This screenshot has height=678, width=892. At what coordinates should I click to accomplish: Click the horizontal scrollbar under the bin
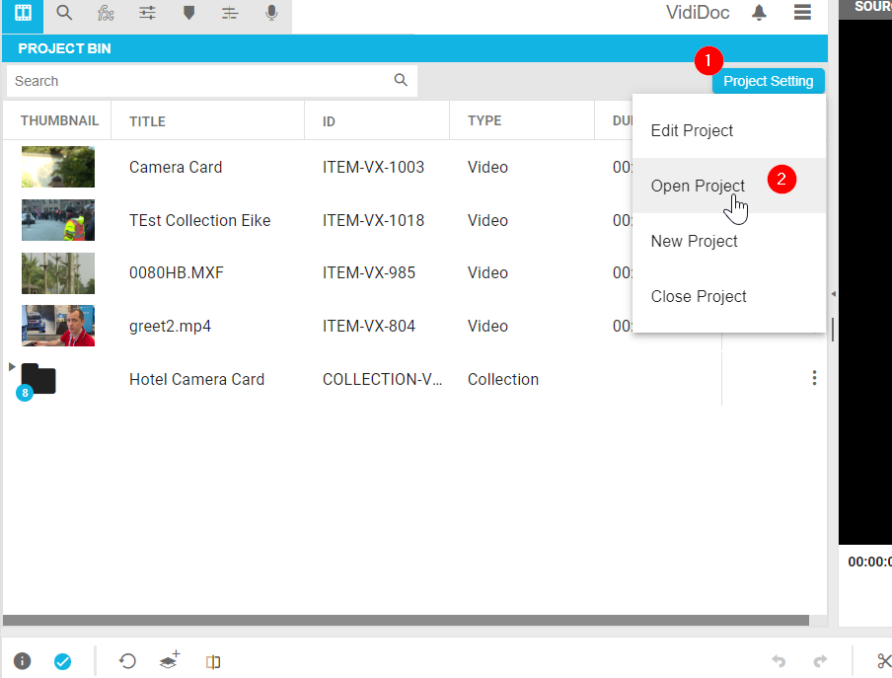point(405,621)
